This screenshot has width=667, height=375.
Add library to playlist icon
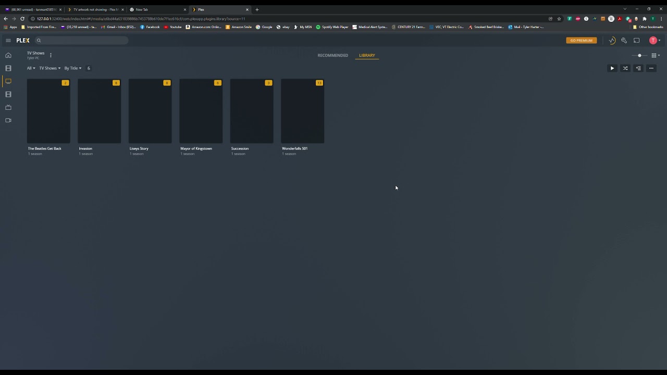tap(638, 68)
